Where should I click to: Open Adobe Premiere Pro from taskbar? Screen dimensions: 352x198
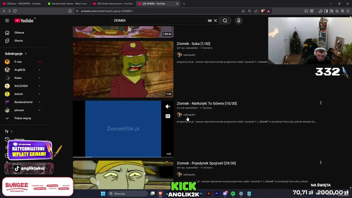(x=217, y=194)
